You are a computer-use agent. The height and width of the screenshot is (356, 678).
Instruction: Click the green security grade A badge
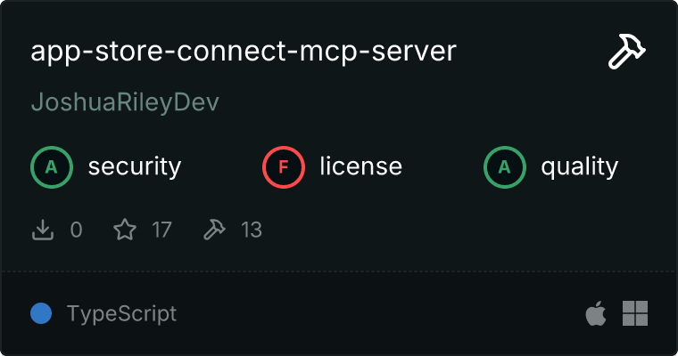52,166
